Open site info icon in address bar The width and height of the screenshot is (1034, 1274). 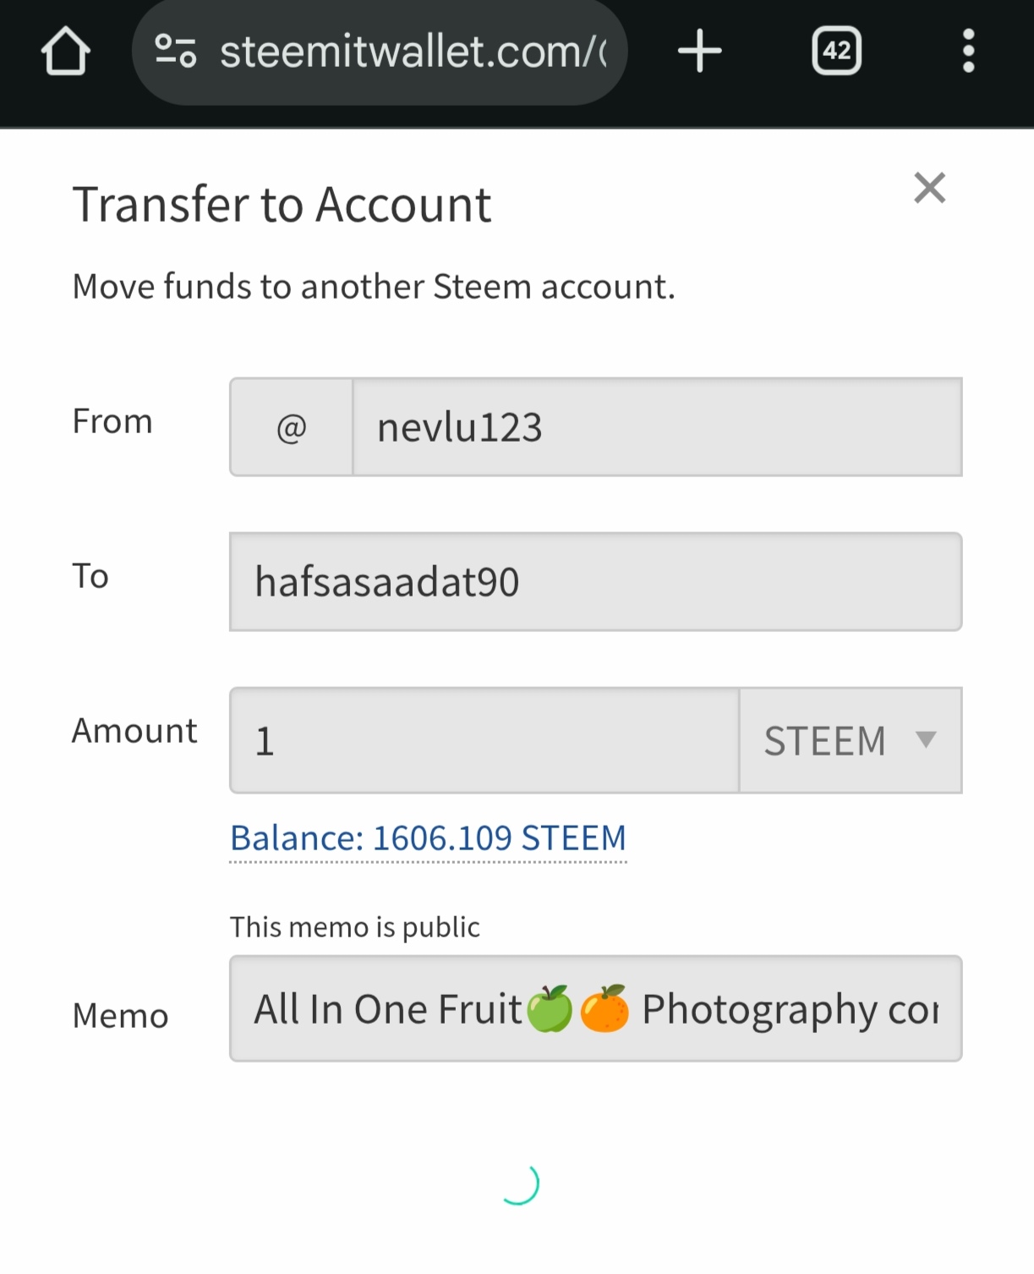(x=176, y=52)
